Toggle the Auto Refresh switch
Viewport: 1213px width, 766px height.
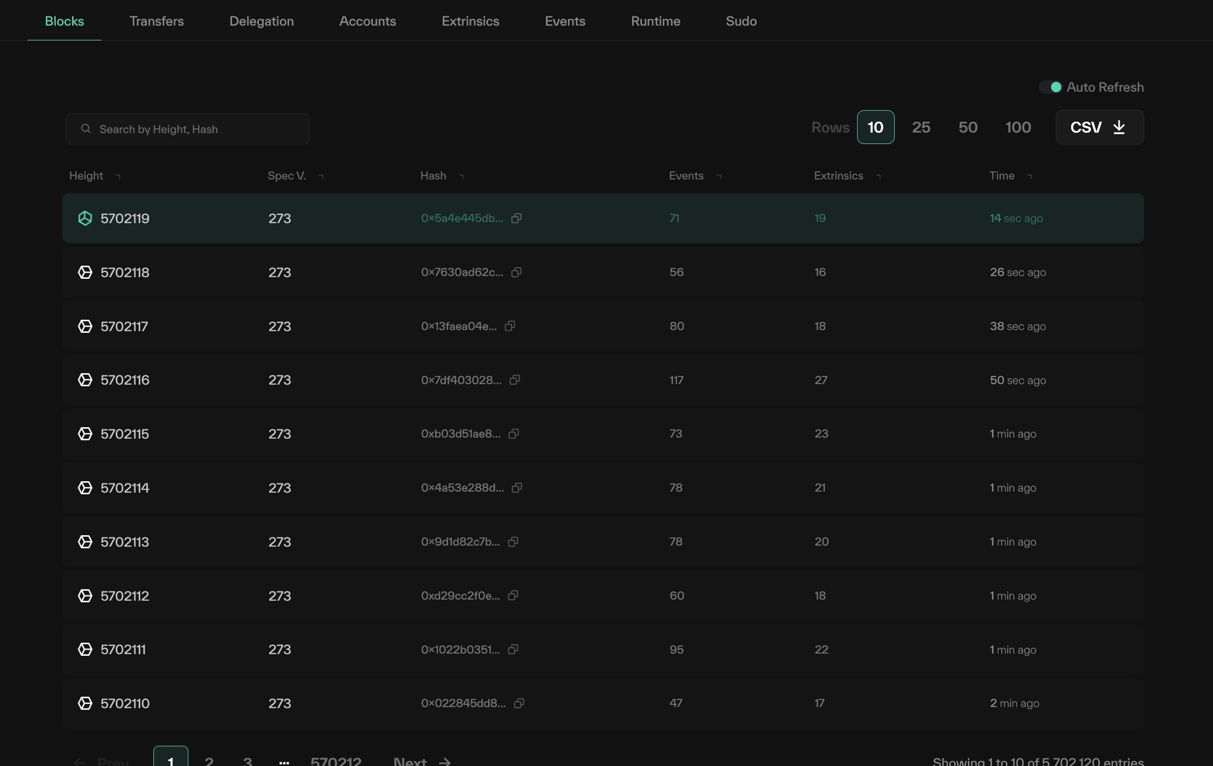click(1050, 87)
